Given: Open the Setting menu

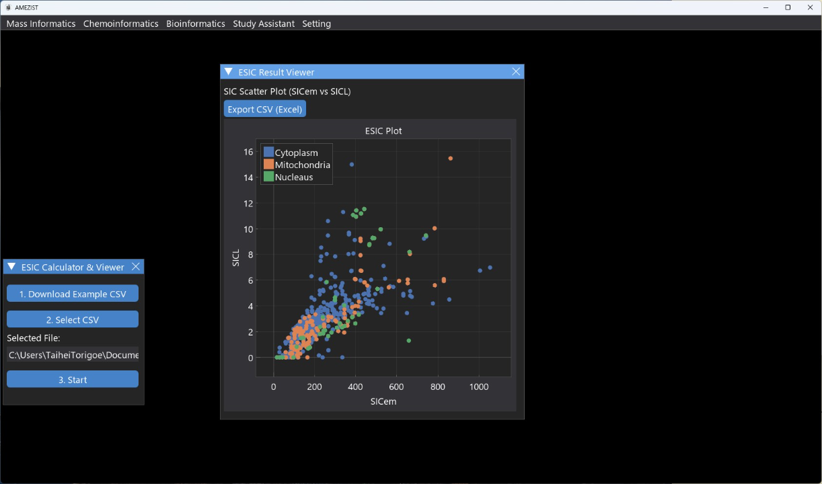Looking at the screenshot, I should point(316,24).
